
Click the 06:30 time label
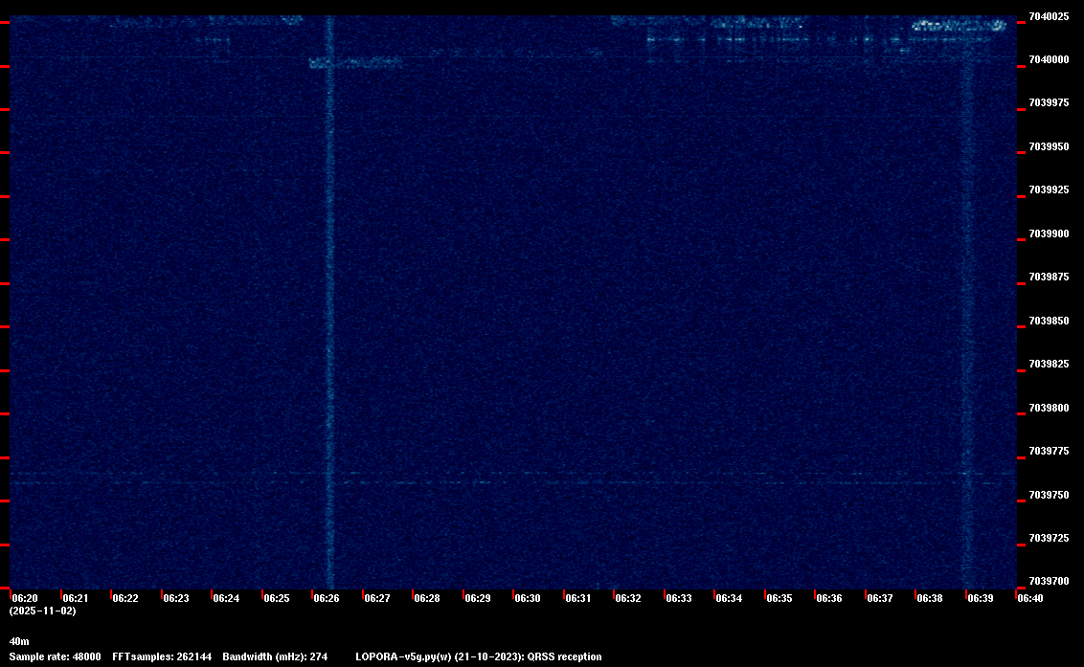pos(528,598)
